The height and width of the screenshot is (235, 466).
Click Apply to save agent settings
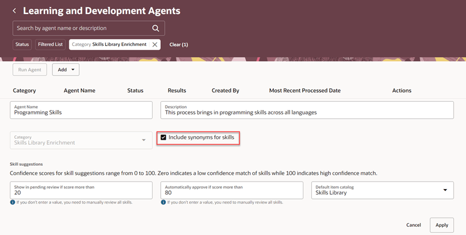coord(442,225)
